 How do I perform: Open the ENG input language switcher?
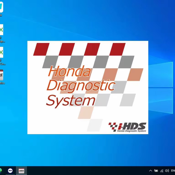pos(173,171)
